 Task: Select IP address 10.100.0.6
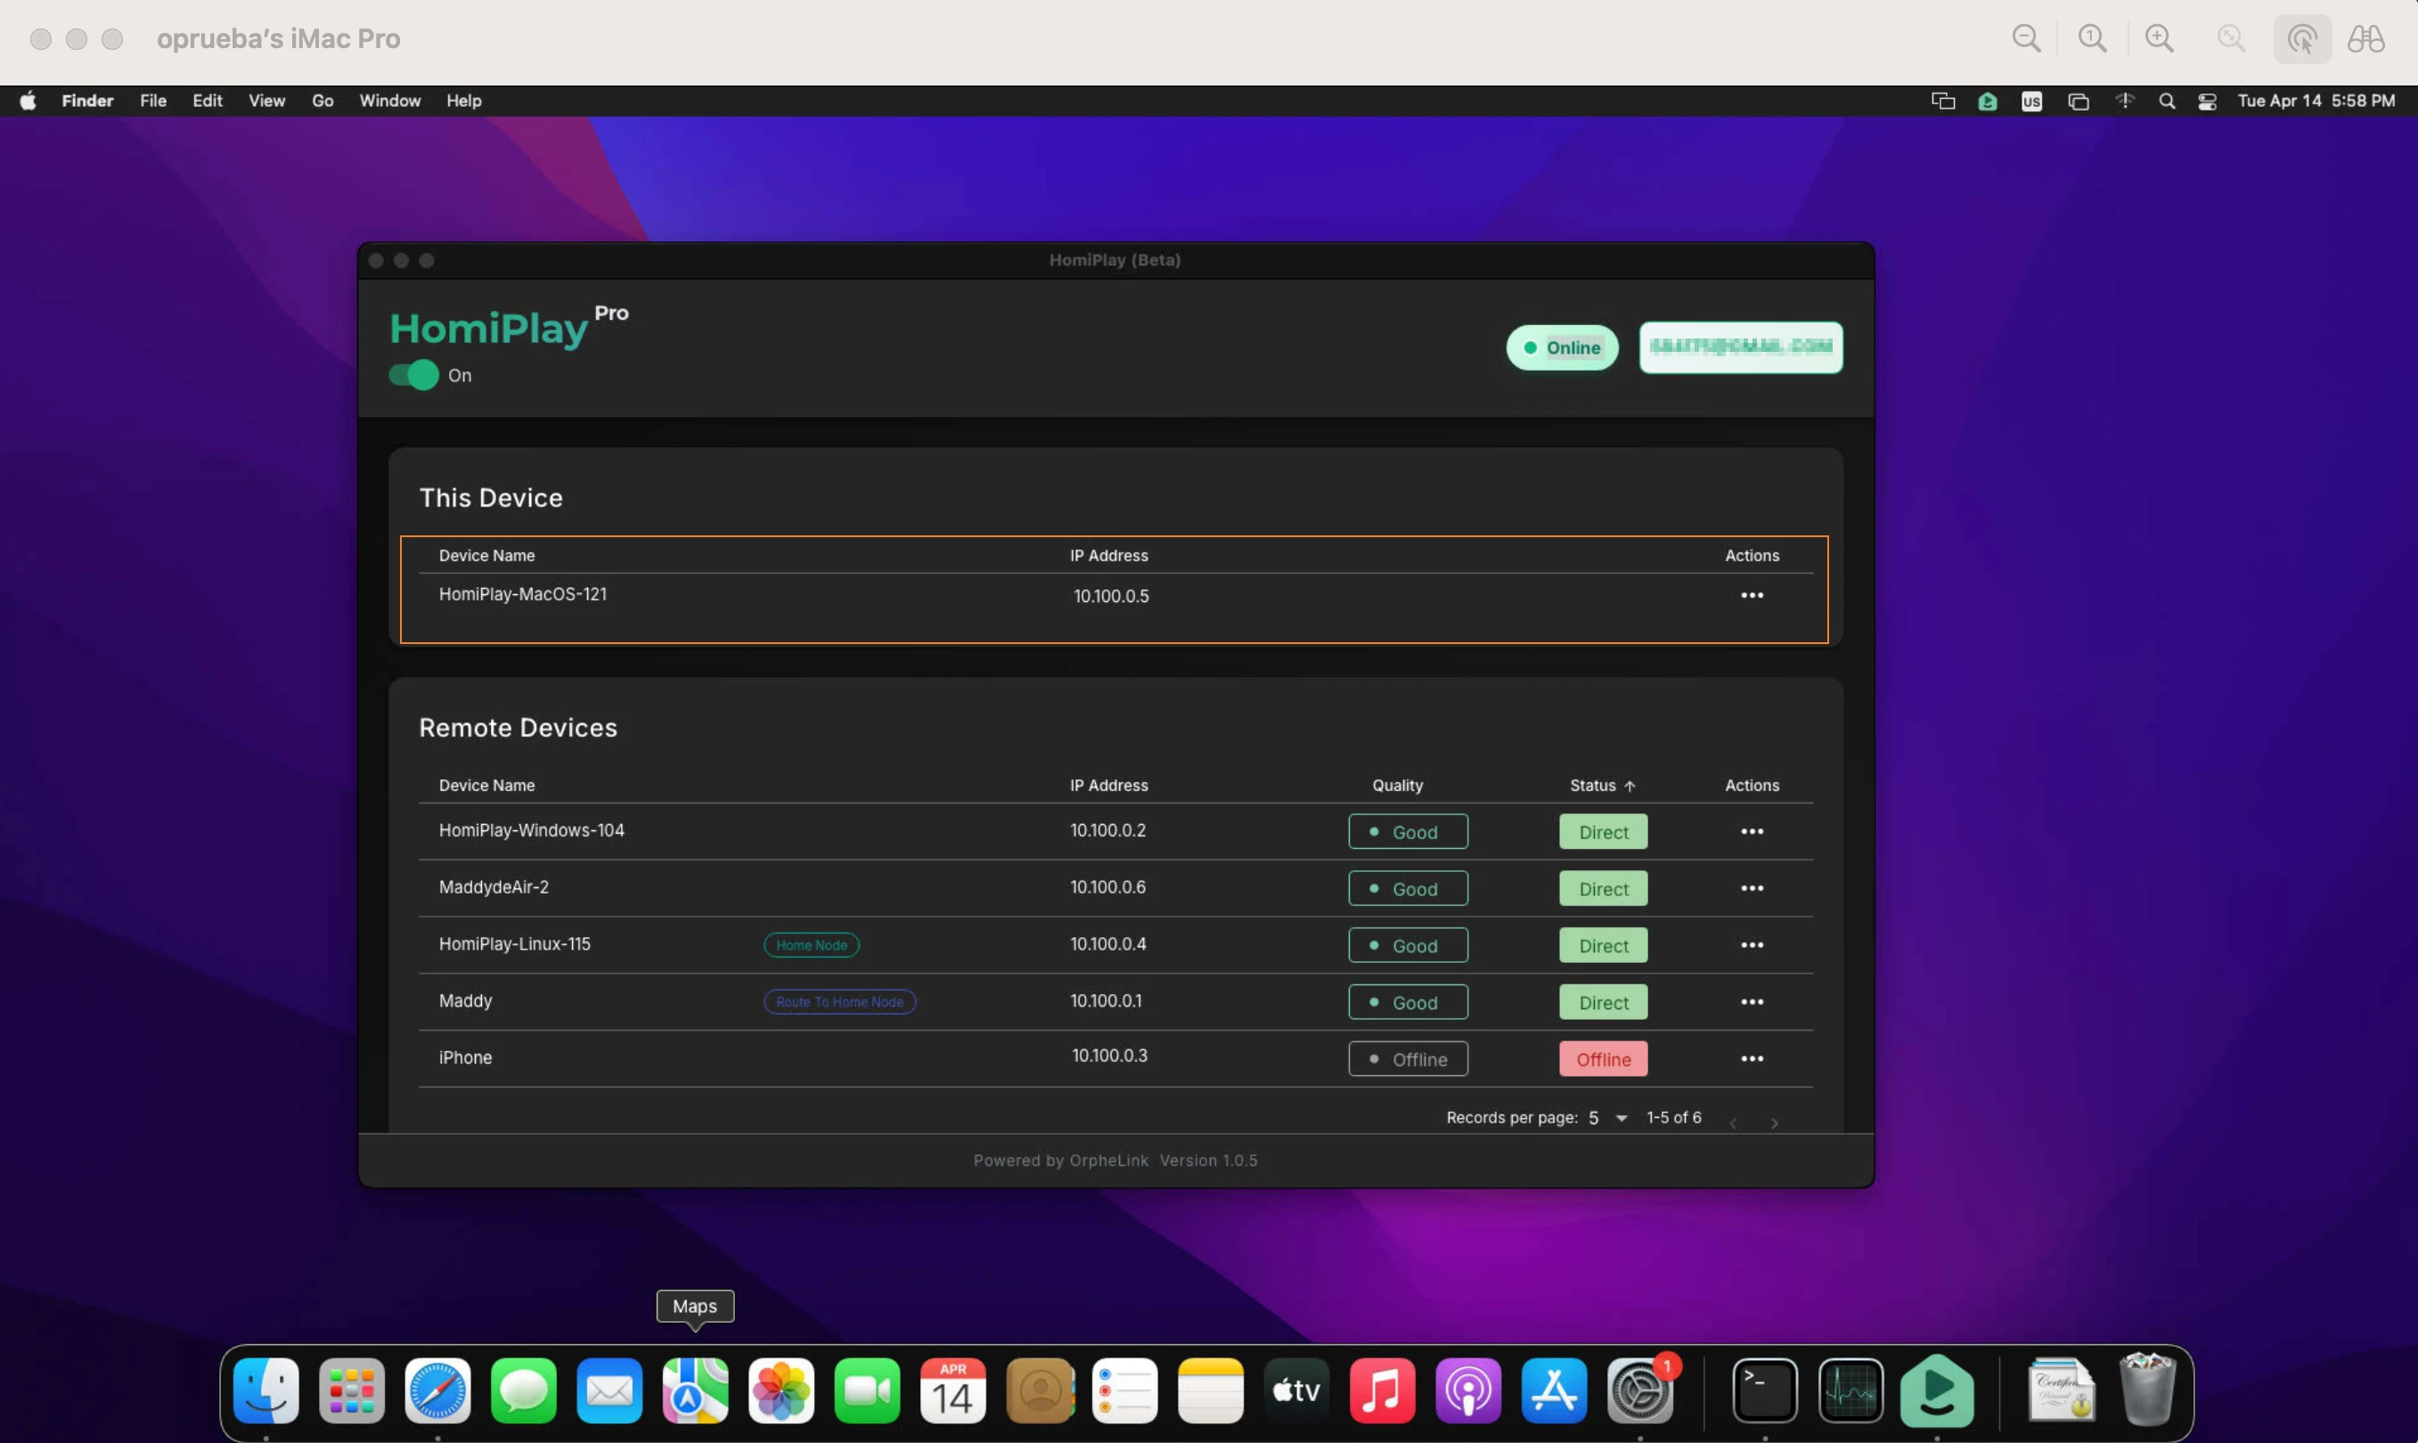1107,887
